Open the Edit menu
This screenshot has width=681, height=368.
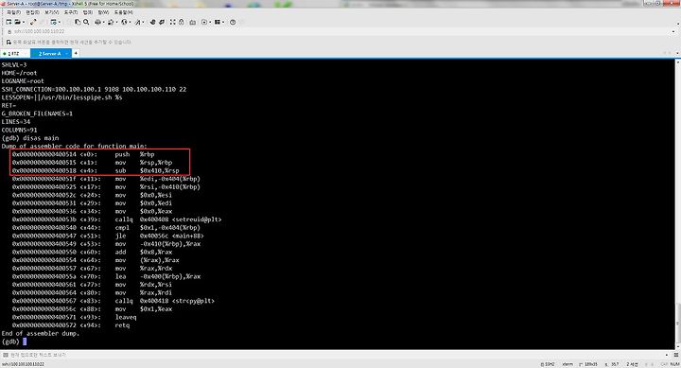click(32, 12)
